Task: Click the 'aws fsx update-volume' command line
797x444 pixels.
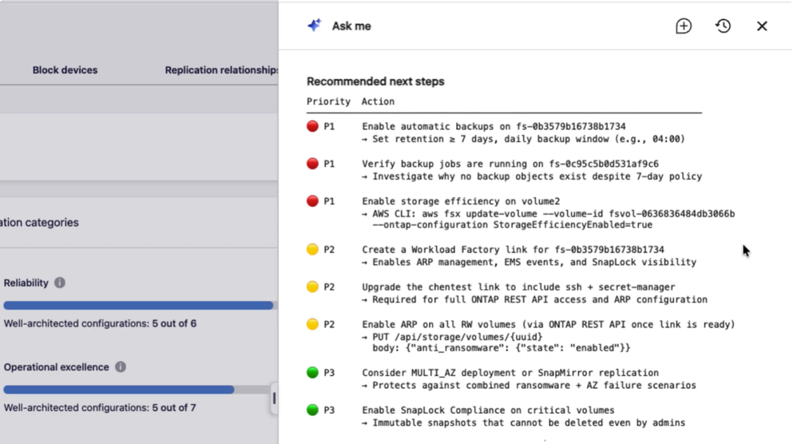Action: click(549, 214)
